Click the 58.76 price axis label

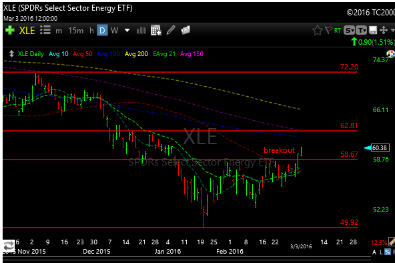[x=380, y=160]
